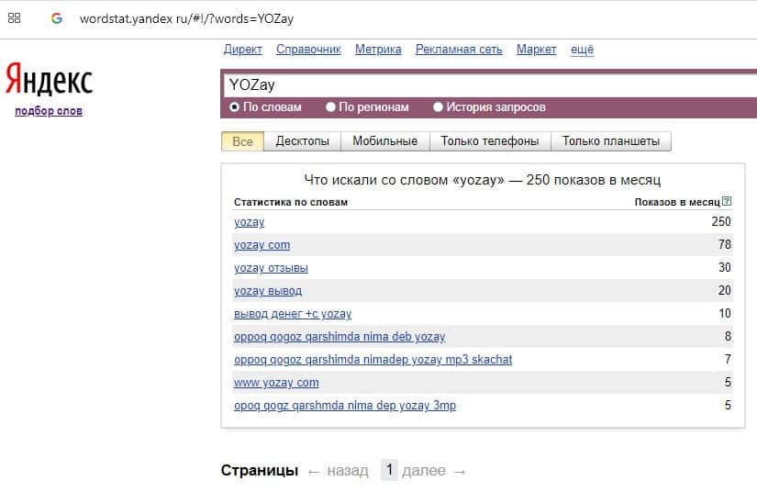This screenshot has height=492, width=757.
Task: Click the подбор слов link
Action: point(49,111)
